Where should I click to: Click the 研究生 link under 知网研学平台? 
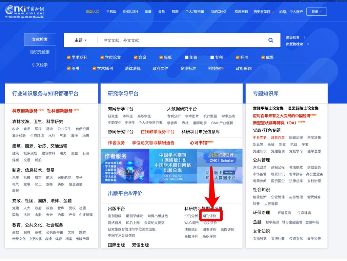coord(113,116)
